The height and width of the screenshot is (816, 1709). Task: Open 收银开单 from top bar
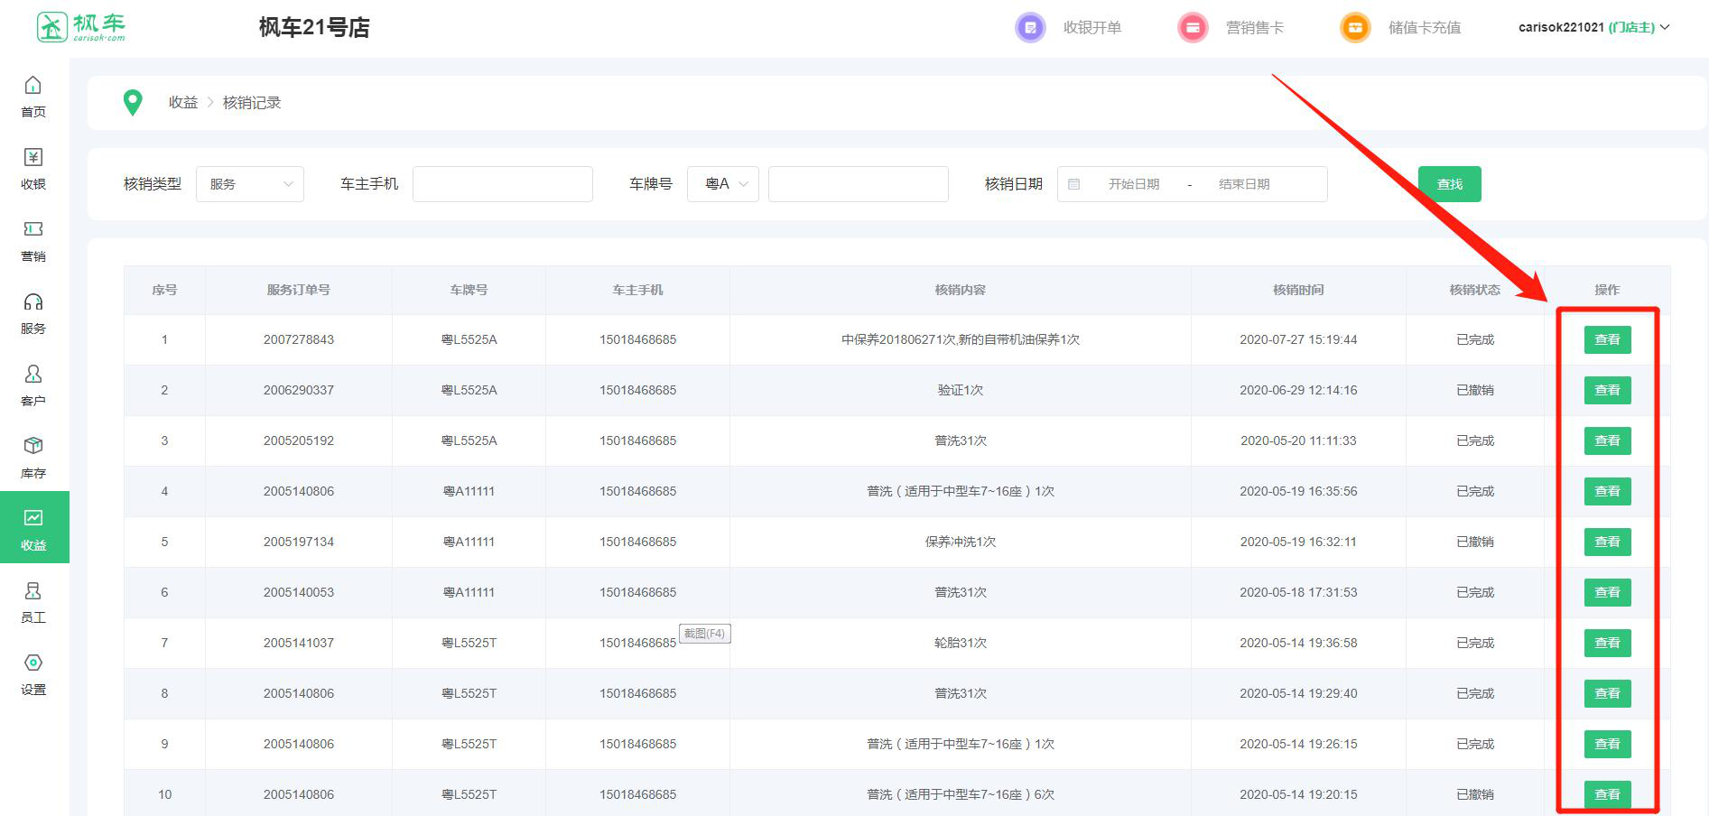[x=1092, y=28]
